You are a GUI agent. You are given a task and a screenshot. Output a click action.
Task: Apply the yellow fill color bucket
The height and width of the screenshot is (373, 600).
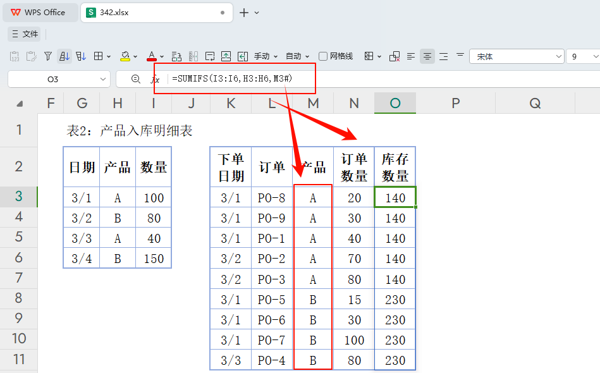click(x=125, y=56)
